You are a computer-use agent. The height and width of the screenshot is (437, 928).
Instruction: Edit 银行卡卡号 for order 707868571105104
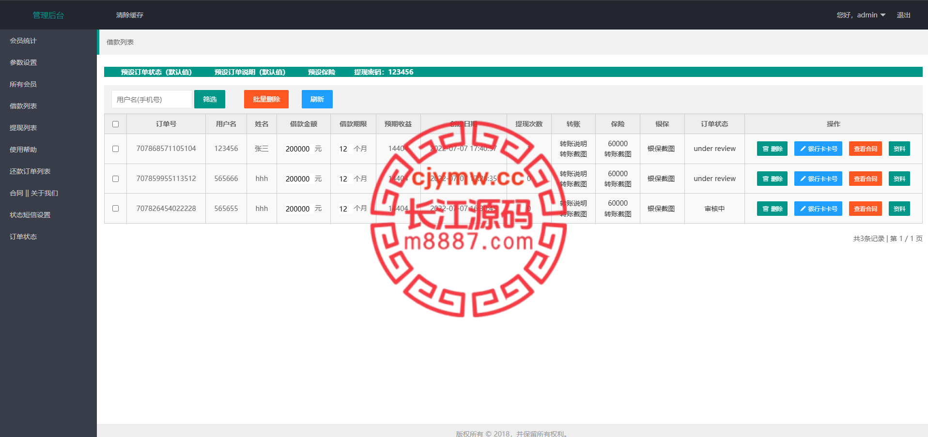(x=818, y=149)
